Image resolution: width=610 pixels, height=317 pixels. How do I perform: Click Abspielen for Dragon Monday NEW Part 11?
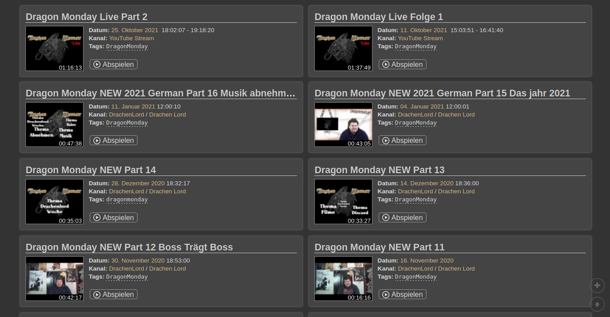(x=402, y=294)
